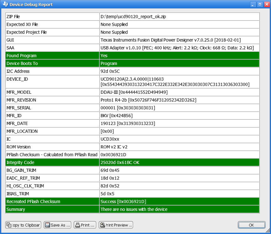Open the Print dialog button

85,225
